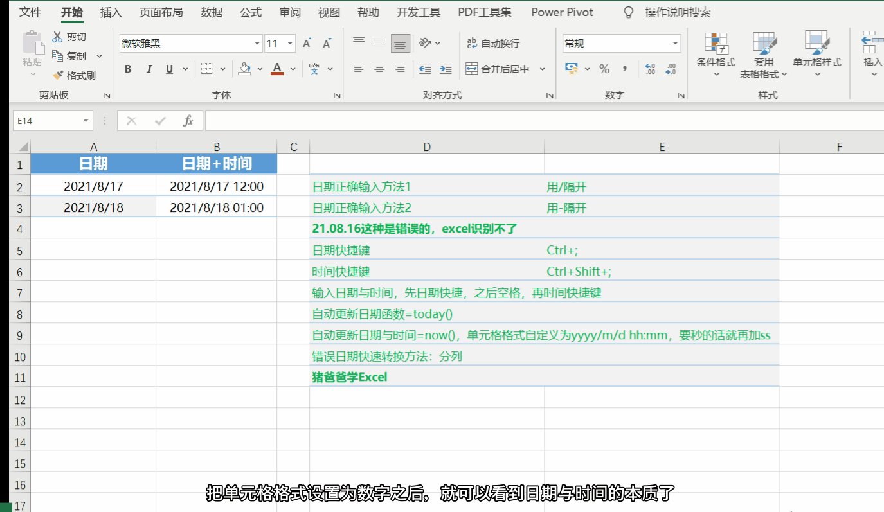
Task: Toggle underline formatting (U)
Action: [169, 69]
